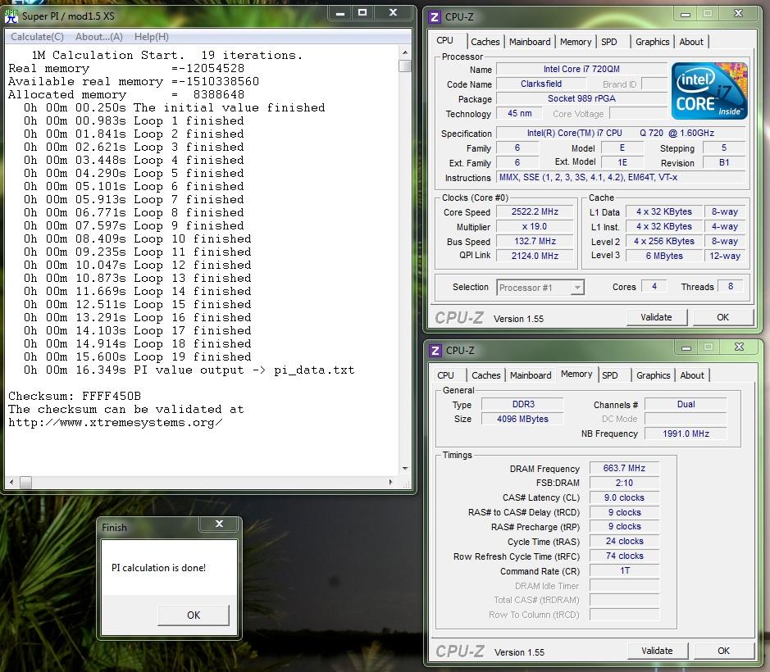This screenshot has width=770, height=672.
Task: Click the Bus Speed value 132.7 MHz
Action: click(x=535, y=241)
